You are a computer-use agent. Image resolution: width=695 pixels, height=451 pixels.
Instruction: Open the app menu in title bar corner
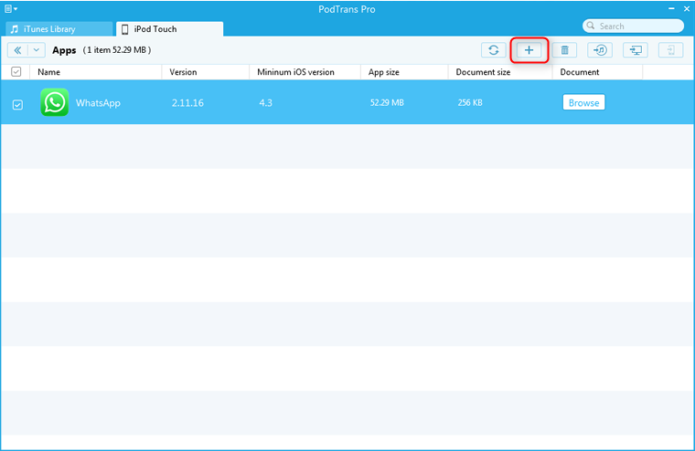pyautogui.click(x=11, y=9)
